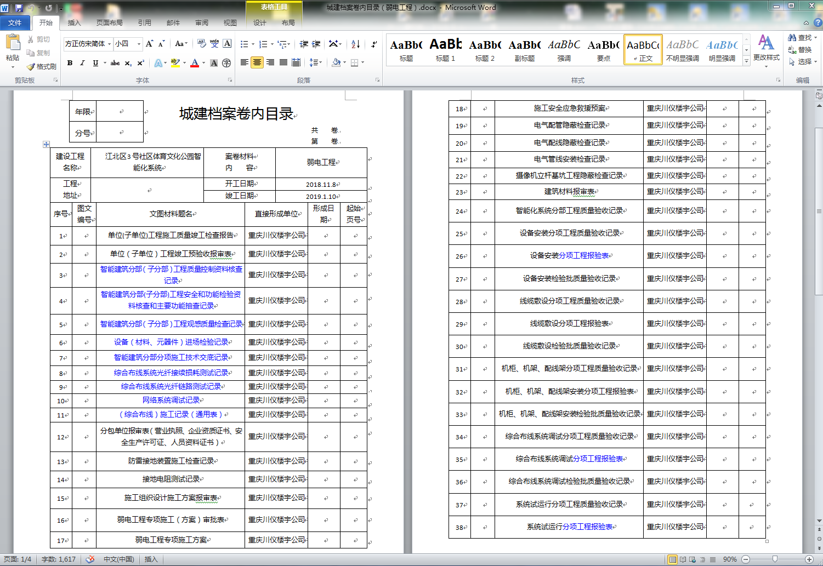This screenshot has height=566, width=823.
Task: Open Change Styles (更改样式) menu
Action: (x=766, y=51)
